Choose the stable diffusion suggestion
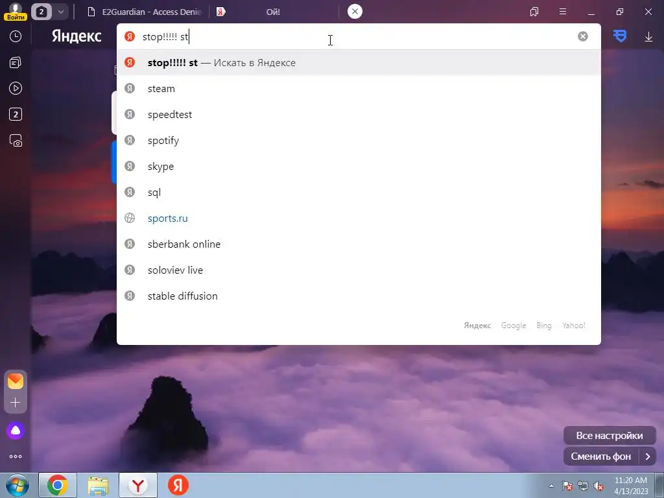Screen dimensions: 664x498 [x=358, y=296]
